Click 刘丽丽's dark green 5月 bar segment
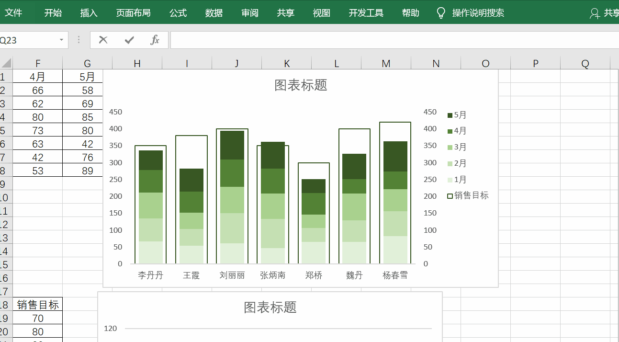This screenshot has height=342, width=619. [232, 145]
